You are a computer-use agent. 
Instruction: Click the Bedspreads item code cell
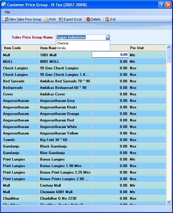20,88
